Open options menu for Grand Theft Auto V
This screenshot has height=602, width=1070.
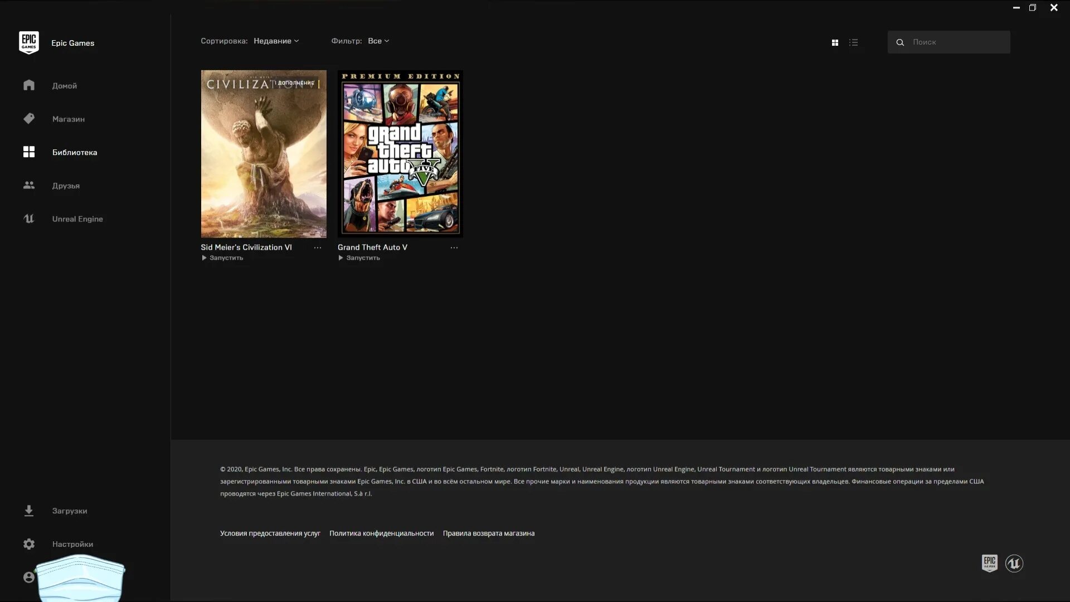tap(454, 247)
